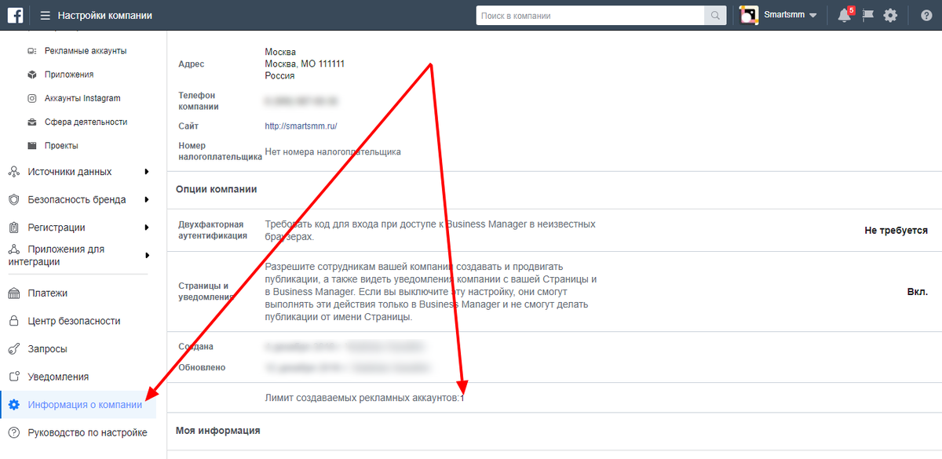The height and width of the screenshot is (459, 942).
Task: Open the settings gear in top bar
Action: tap(890, 15)
